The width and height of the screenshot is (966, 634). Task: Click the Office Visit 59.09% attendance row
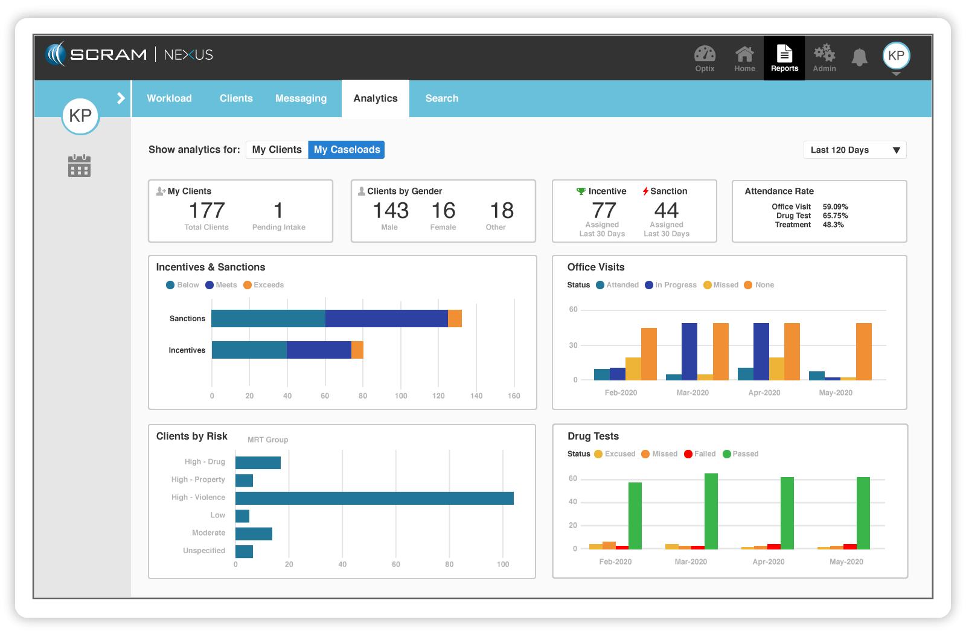pyautogui.click(x=810, y=207)
